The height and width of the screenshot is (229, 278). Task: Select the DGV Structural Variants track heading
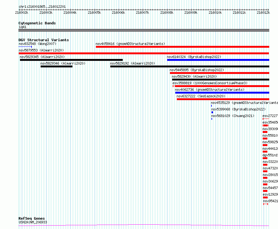click(44, 40)
